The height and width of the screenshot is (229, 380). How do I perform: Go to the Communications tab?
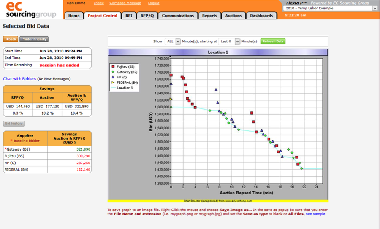(178, 16)
